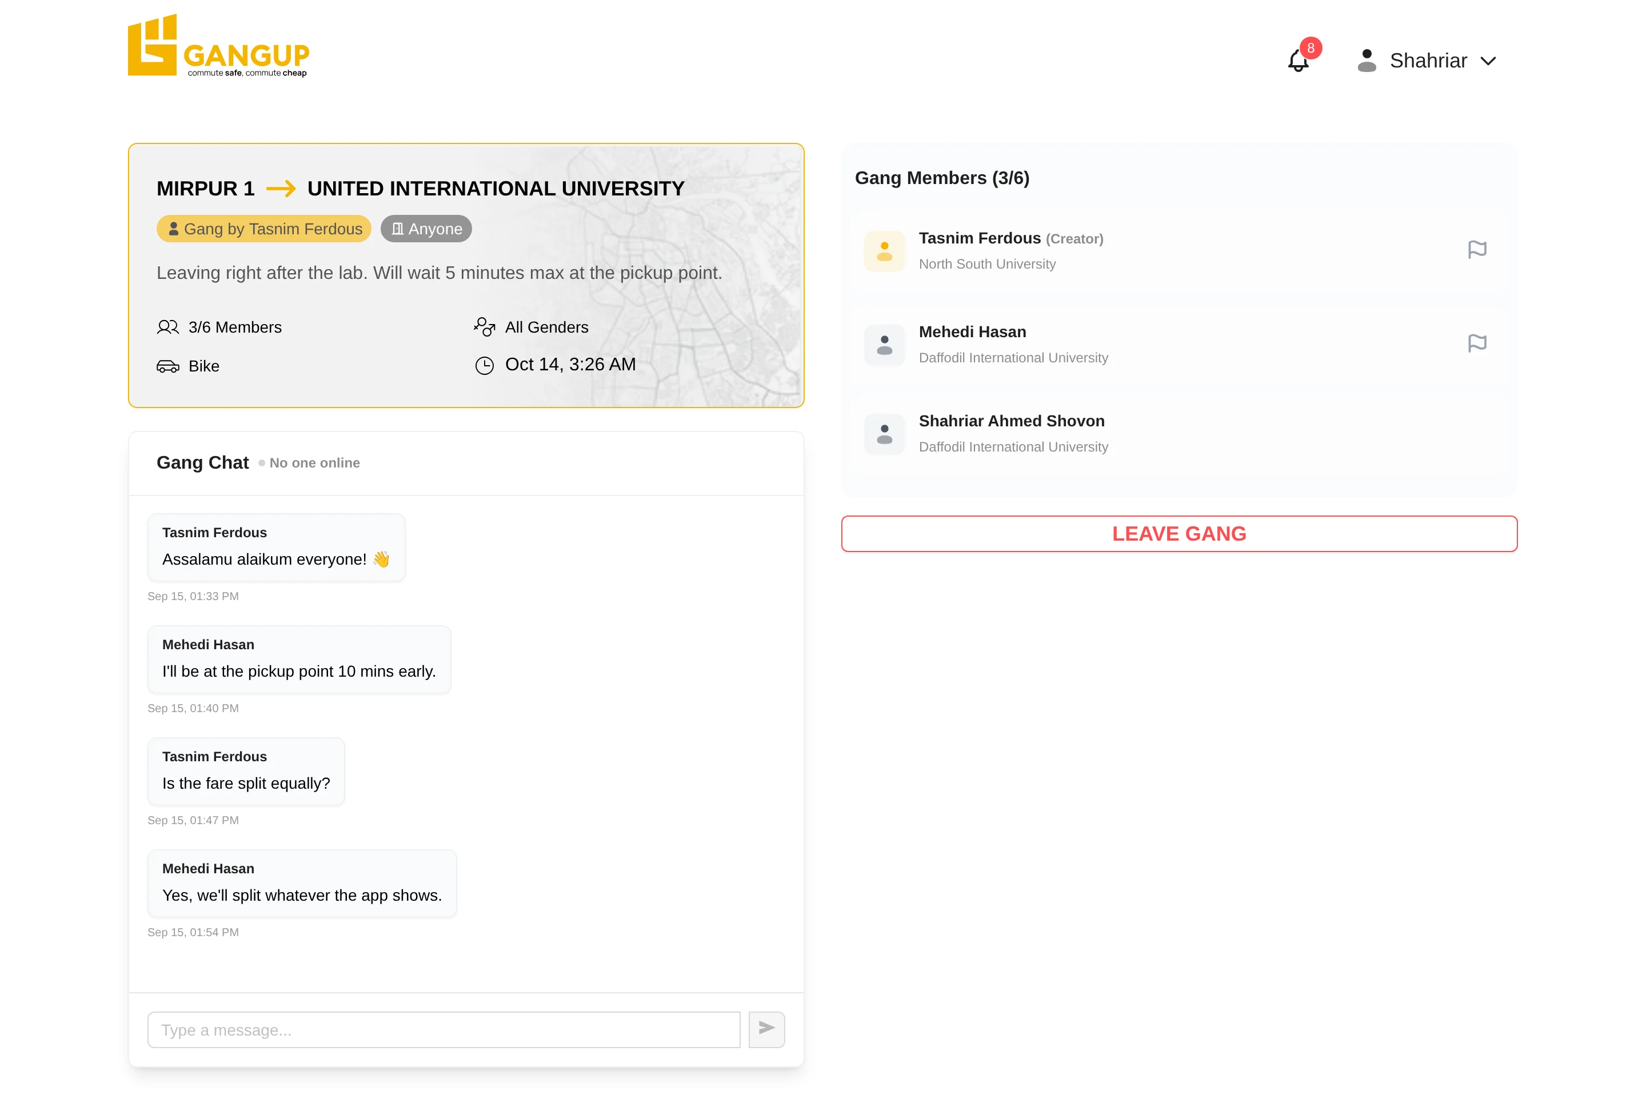The width and height of the screenshot is (1646, 1095).
Task: Click Tasnim Ferdous's yellow avatar
Action: point(884,251)
